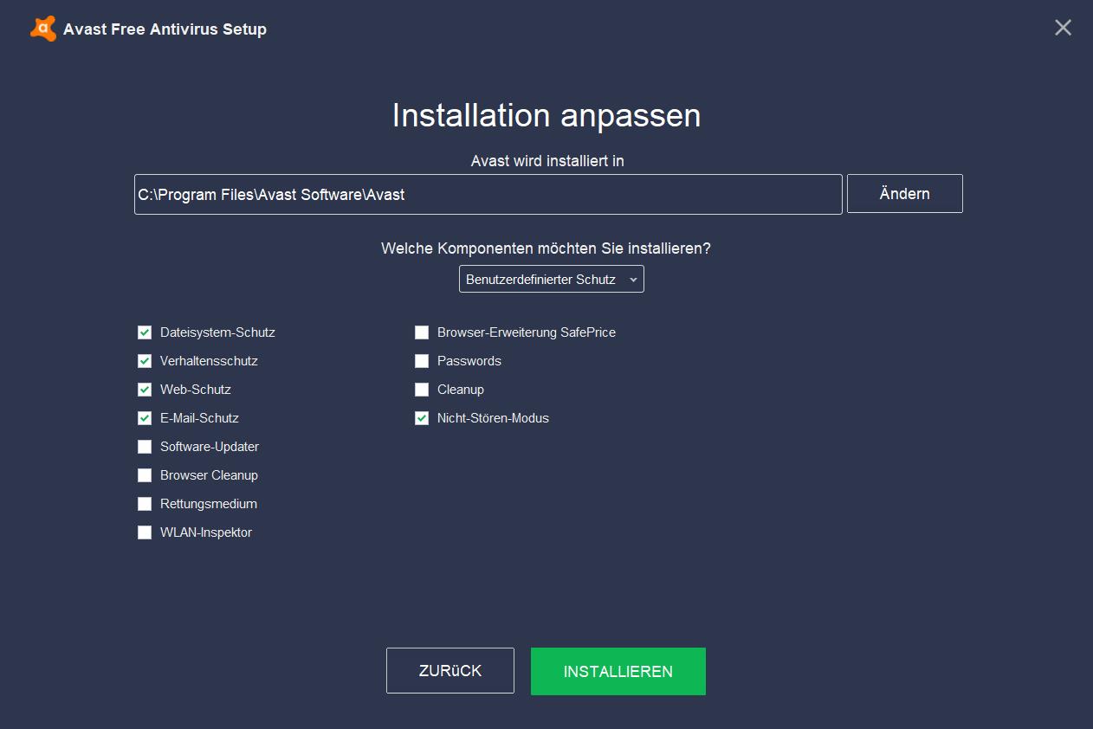This screenshot has width=1093, height=729.
Task: Toggle the Web-Schutz checkbox
Action: [145, 390]
